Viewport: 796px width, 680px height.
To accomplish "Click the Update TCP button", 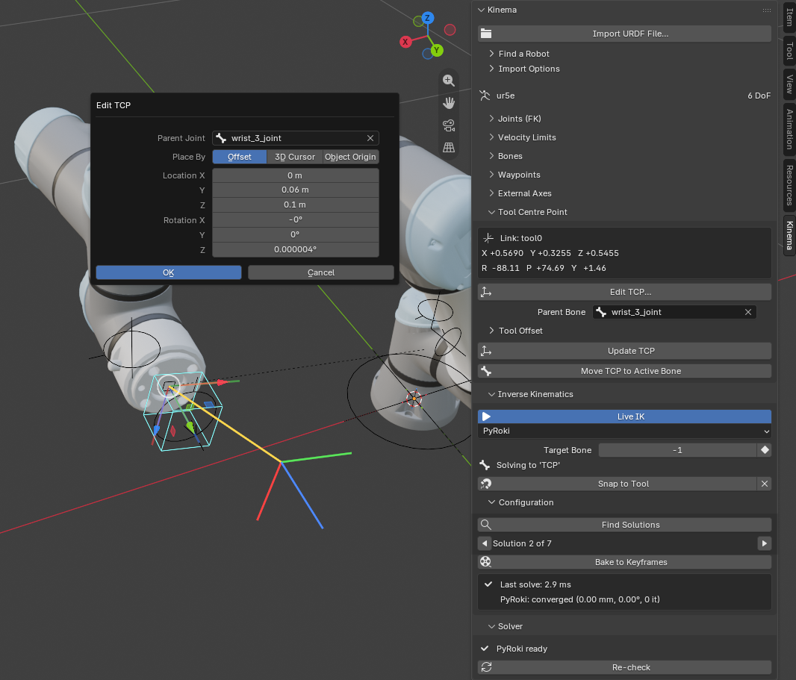I will click(624, 351).
